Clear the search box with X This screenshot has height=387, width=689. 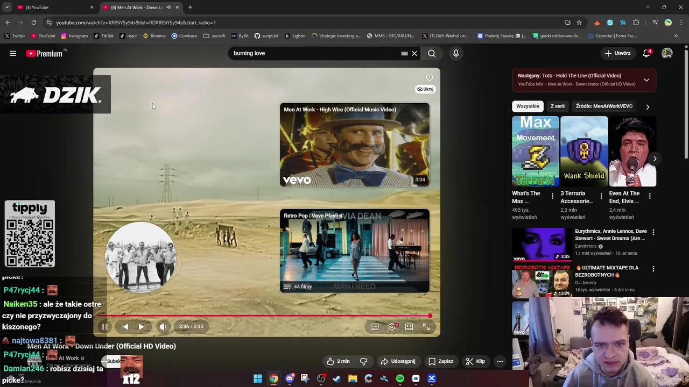(x=414, y=53)
